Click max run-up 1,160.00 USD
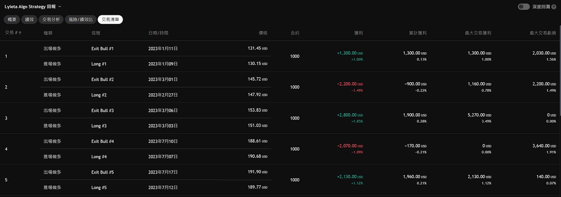The width and height of the screenshot is (561, 197). pos(480,84)
